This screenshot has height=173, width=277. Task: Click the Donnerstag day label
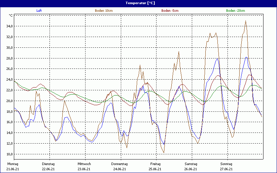point(119,164)
